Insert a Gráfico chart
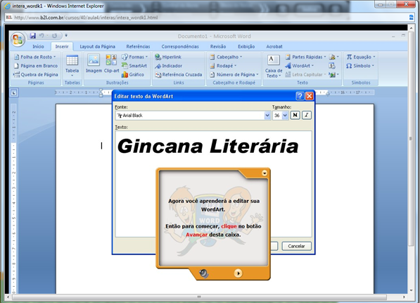The height and width of the screenshot is (303, 420). point(133,75)
